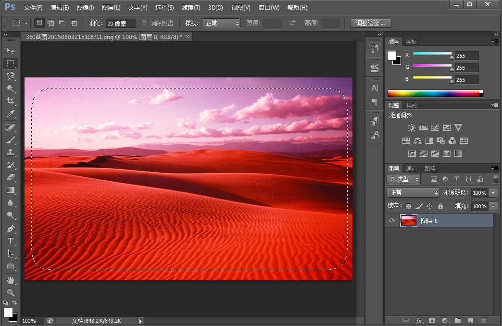The height and width of the screenshot is (326, 502).
Task: Toggle lock all for layer
Action: click(440, 206)
